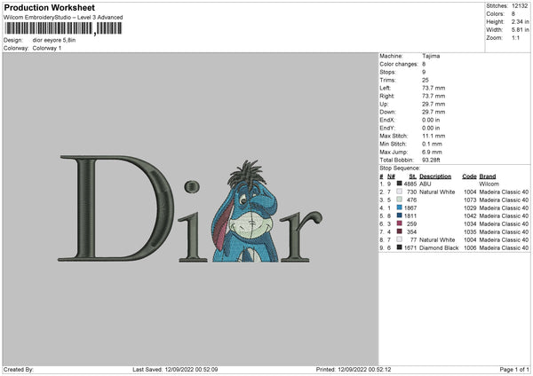Click the 'Diamond Black' description

click(x=439, y=248)
